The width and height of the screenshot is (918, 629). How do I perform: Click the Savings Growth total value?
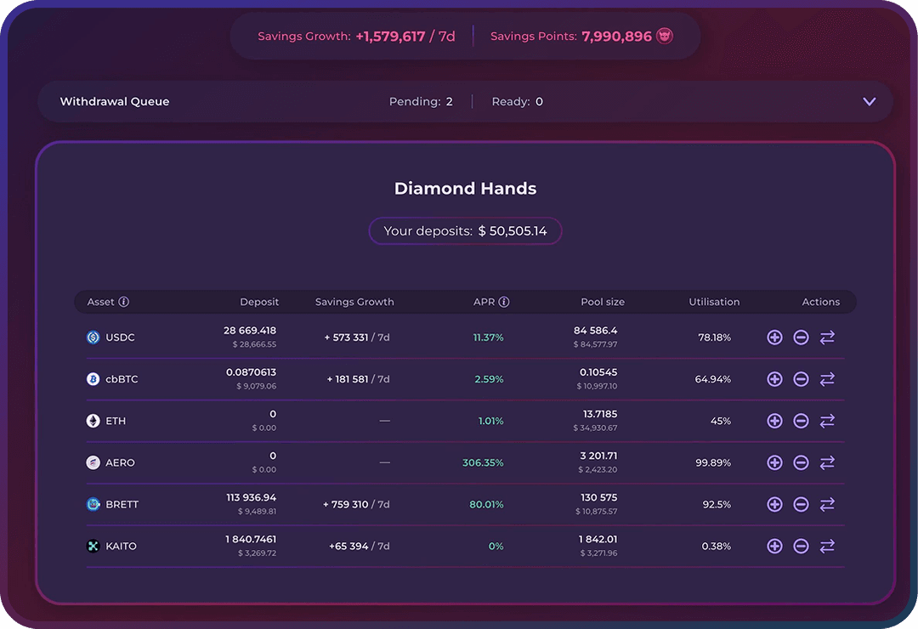click(x=390, y=37)
